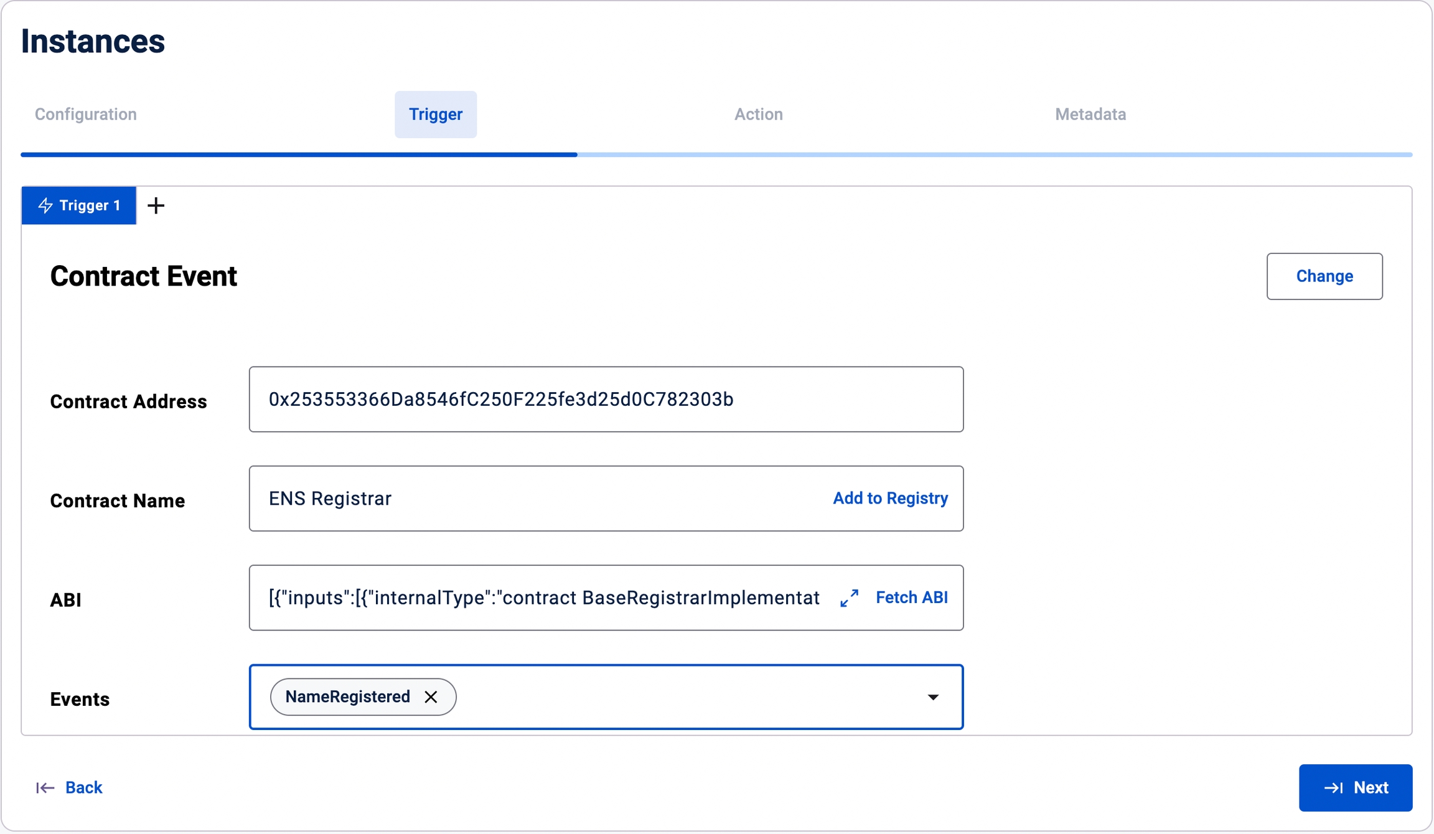Remove the NameRegistered event chip
The image size is (1434, 834).
[x=431, y=697]
